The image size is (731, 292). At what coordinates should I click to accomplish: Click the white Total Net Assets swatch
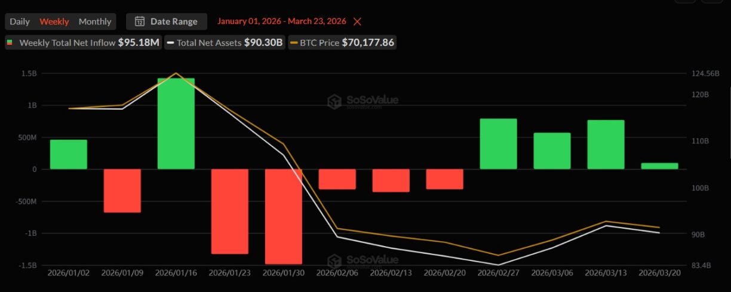(x=171, y=43)
